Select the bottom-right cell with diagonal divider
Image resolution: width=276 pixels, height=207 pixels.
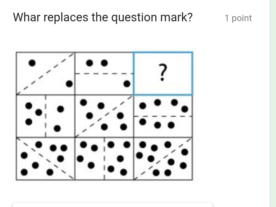pos(163,159)
